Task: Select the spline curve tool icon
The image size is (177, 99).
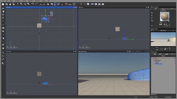Action: (x=3, y=35)
